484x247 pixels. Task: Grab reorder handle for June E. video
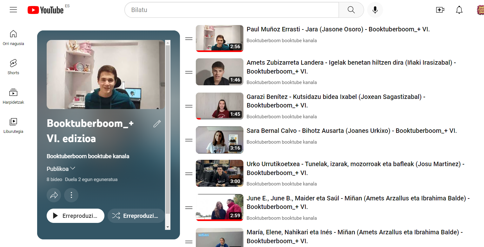(189, 208)
